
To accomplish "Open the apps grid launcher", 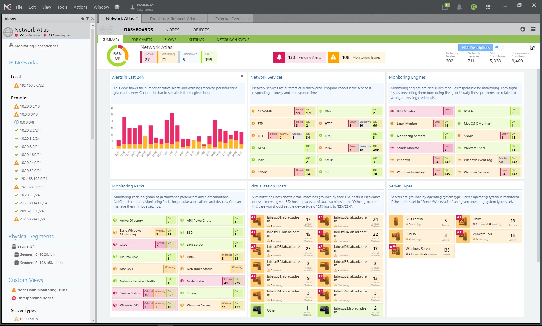I will tap(488, 7).
